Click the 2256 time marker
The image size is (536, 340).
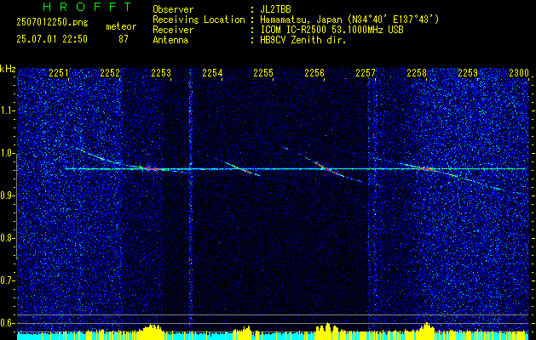(314, 72)
